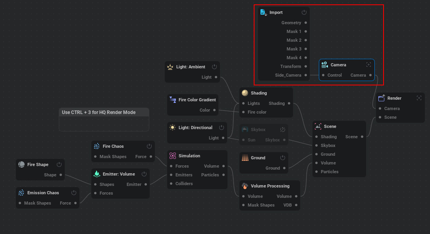The image size is (430, 234).
Task: Click the Camera node icon
Action: click(x=325, y=65)
